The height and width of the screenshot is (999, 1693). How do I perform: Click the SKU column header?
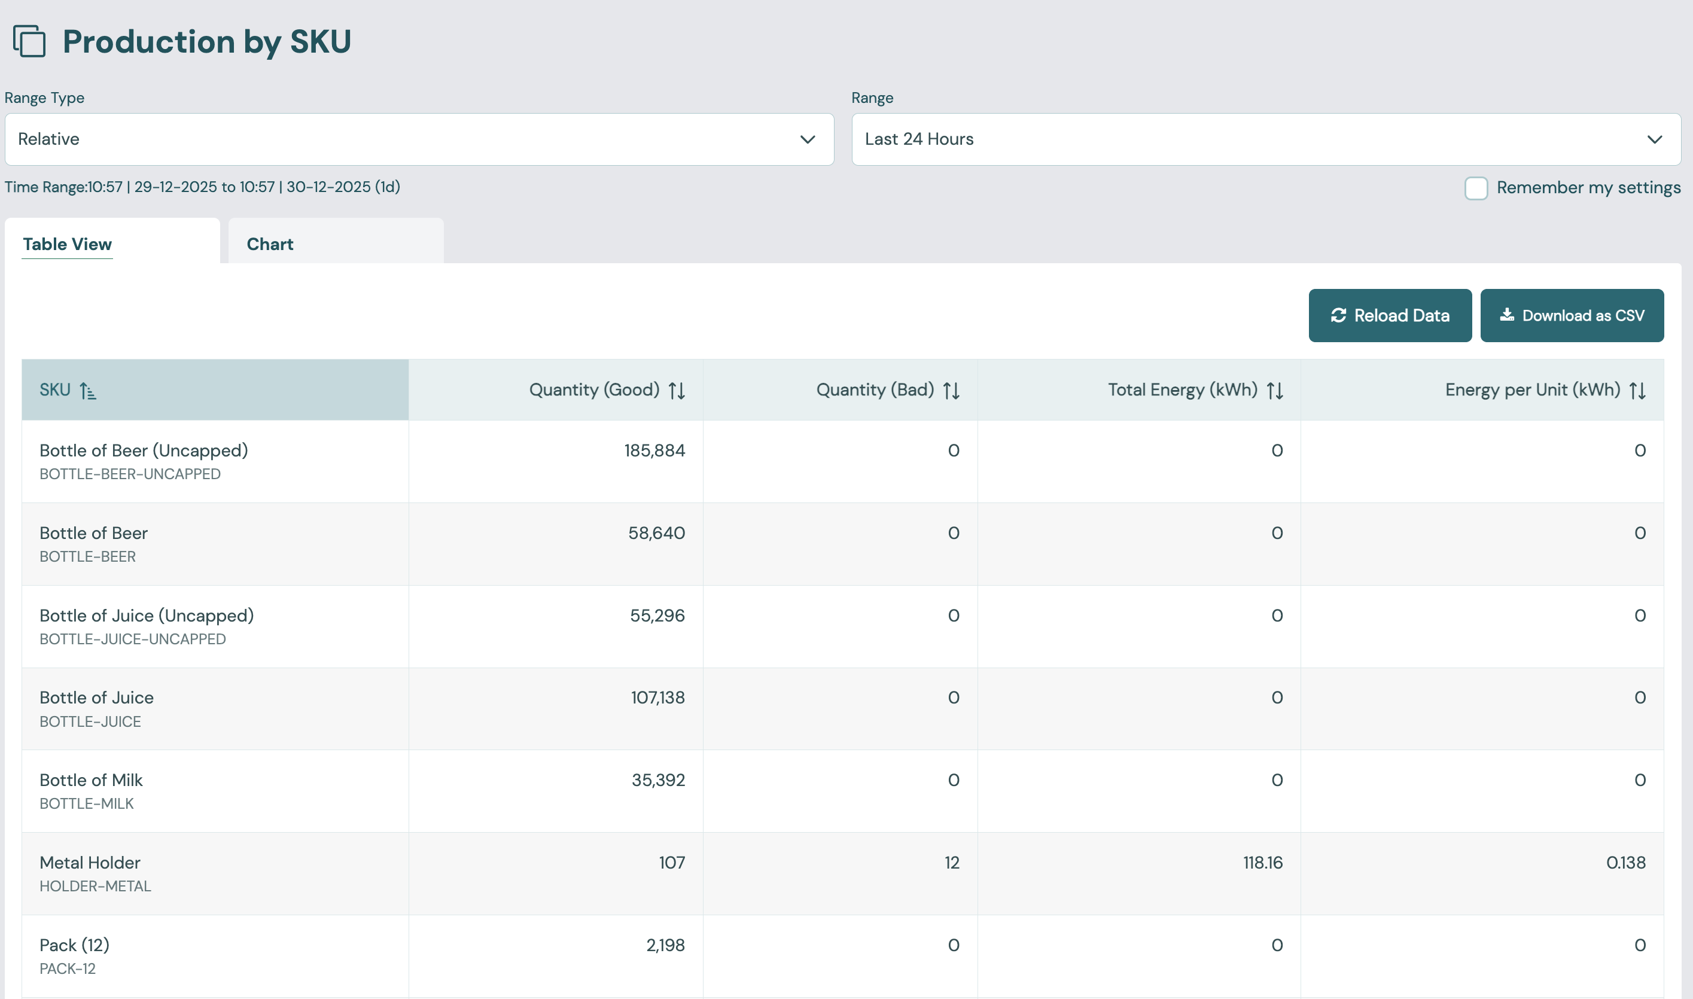coord(215,390)
